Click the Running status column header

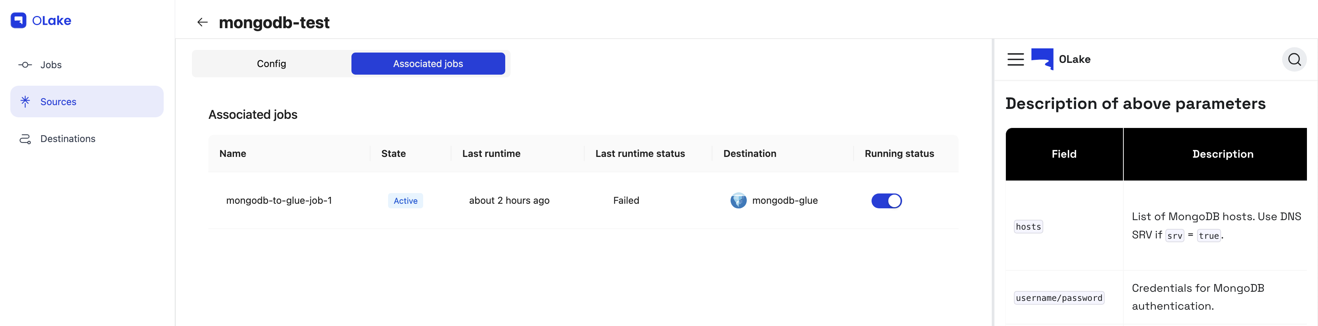[x=899, y=153]
